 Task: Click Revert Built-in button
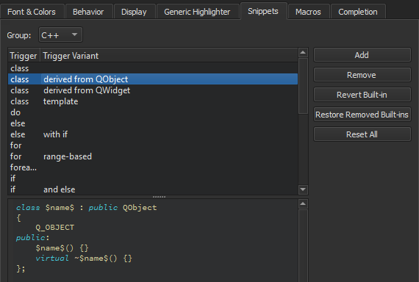pyautogui.click(x=362, y=95)
